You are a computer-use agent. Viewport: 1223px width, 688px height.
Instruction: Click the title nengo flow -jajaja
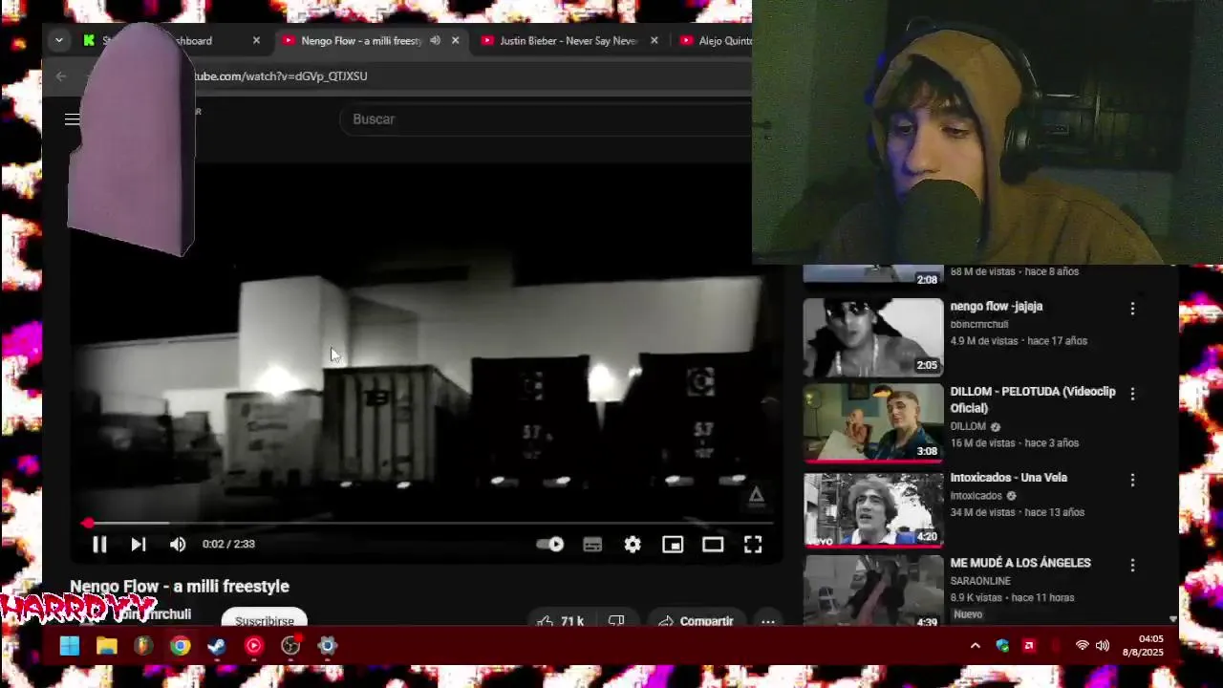click(996, 307)
